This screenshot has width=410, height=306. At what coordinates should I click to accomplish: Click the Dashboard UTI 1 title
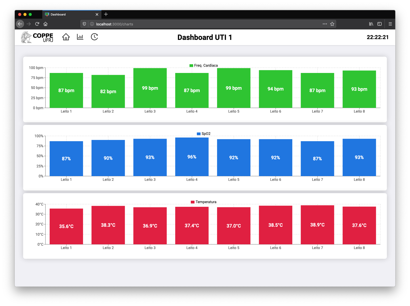[x=205, y=37]
